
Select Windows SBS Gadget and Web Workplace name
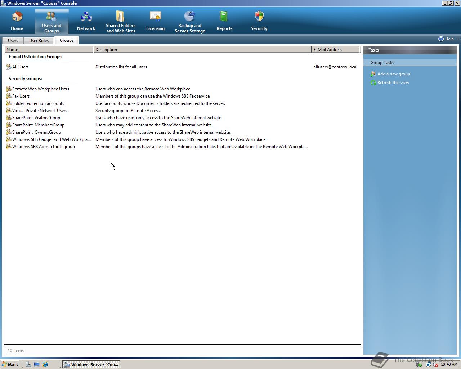coord(52,139)
